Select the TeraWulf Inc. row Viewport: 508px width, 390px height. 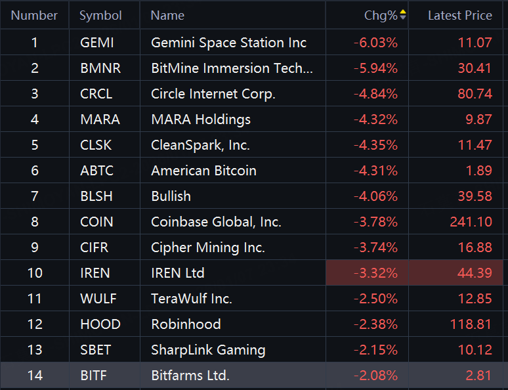click(x=191, y=299)
